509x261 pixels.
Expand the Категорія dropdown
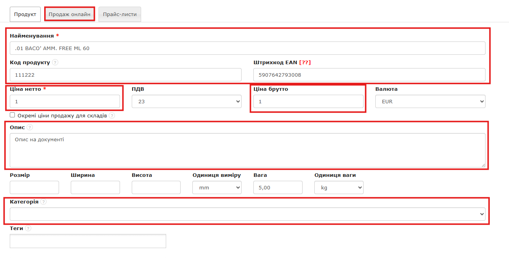click(247, 214)
